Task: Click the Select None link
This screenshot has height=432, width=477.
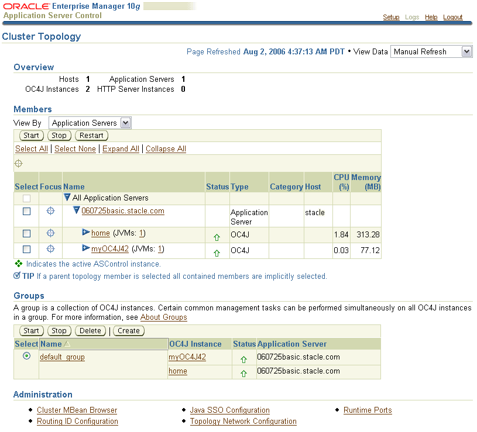Action: (75, 149)
